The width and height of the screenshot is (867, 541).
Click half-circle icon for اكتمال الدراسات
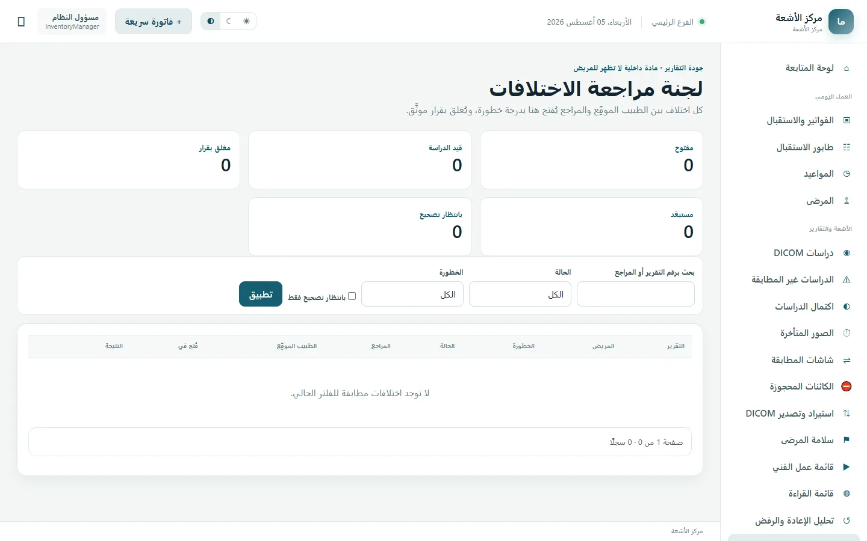(x=847, y=307)
